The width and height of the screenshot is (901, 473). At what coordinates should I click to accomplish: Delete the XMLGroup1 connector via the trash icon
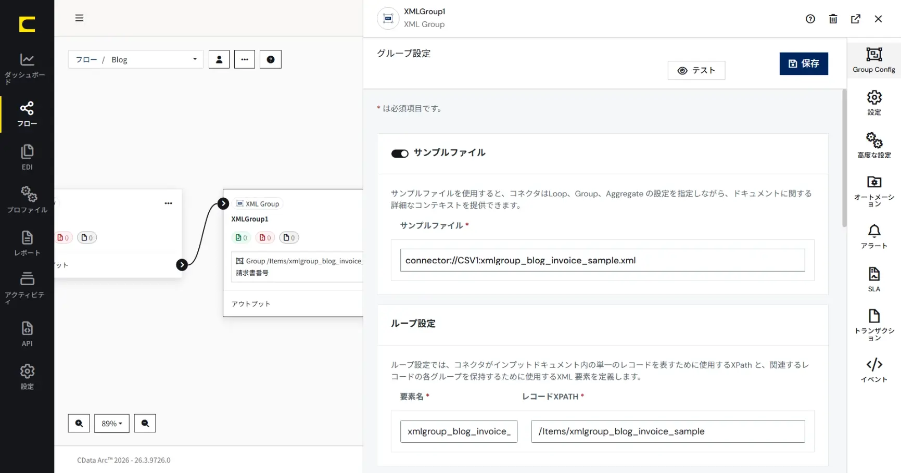(833, 19)
